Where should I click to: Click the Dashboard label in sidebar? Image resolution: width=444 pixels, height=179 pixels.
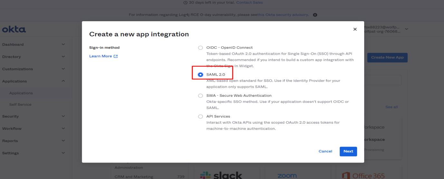coord(13,44)
